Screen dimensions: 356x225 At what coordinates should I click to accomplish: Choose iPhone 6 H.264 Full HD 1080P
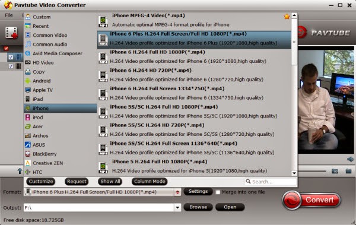[x=194, y=58]
